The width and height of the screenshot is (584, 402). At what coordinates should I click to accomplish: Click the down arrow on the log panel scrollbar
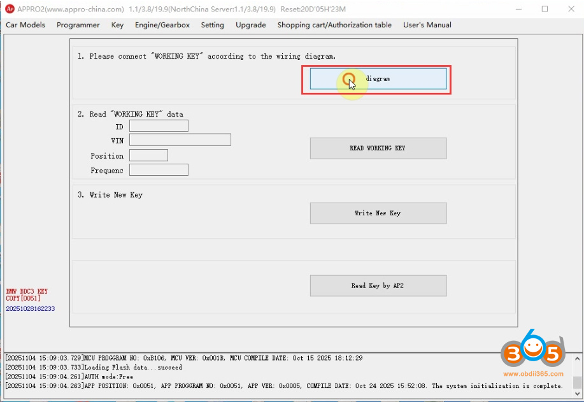[x=578, y=394]
